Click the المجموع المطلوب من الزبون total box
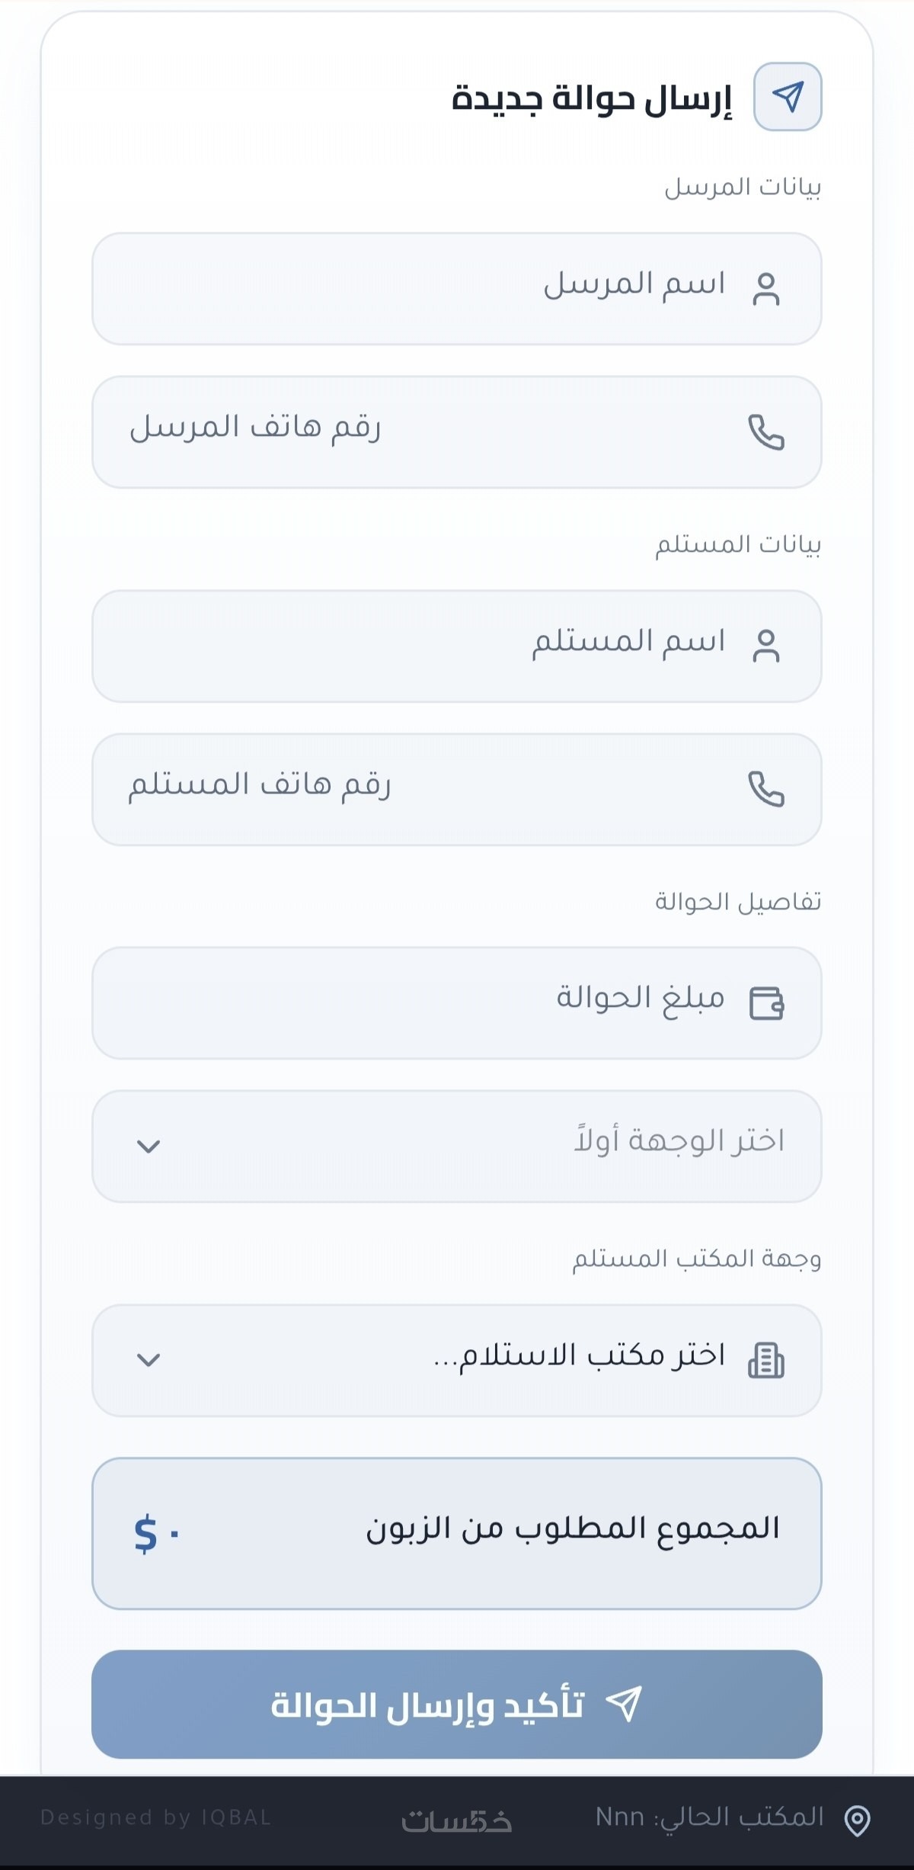The width and height of the screenshot is (914, 1870). click(x=457, y=1534)
